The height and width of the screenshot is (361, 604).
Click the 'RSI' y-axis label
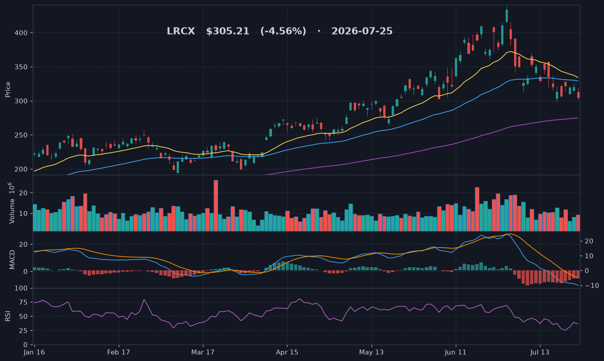click(x=8, y=316)
